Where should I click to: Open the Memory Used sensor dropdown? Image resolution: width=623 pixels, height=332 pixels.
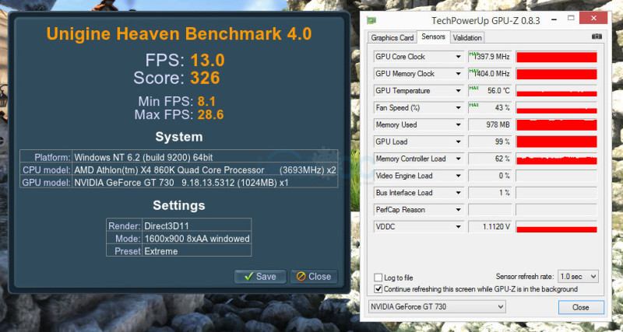pyautogui.click(x=458, y=125)
